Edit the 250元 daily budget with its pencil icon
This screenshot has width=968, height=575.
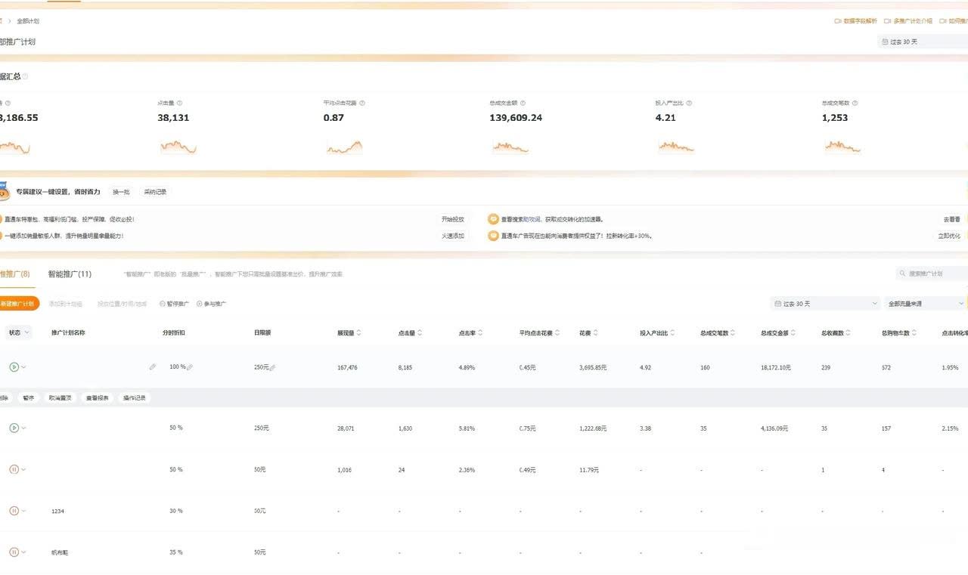272,367
